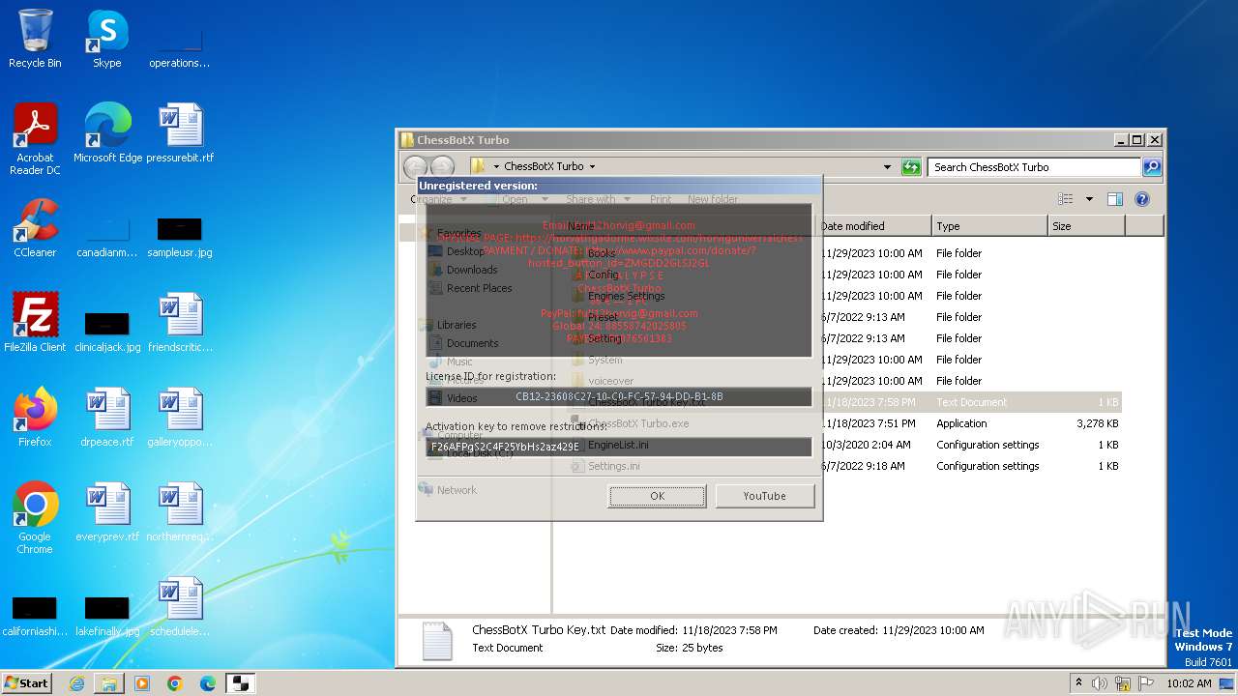Open Internet Explorer from the taskbar
The image size is (1238, 696).
pyautogui.click(x=76, y=683)
